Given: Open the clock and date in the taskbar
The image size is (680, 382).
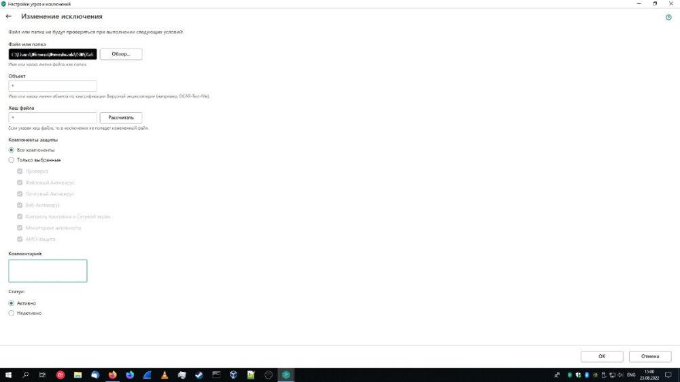Looking at the screenshot, I should click(x=649, y=375).
